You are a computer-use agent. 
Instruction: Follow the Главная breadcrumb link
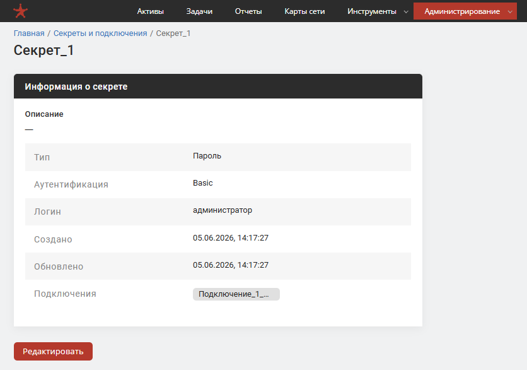pos(29,33)
